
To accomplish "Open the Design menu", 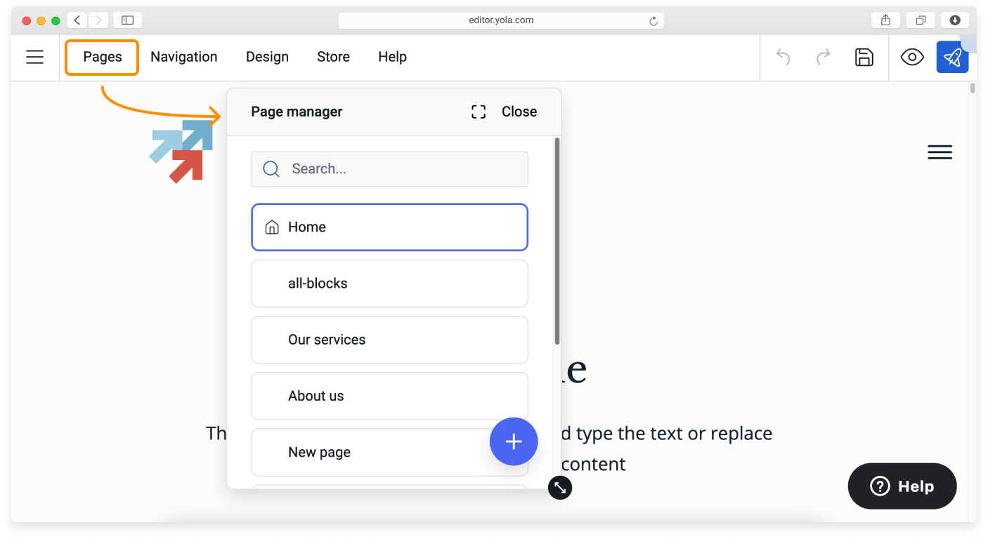I will [x=267, y=58].
